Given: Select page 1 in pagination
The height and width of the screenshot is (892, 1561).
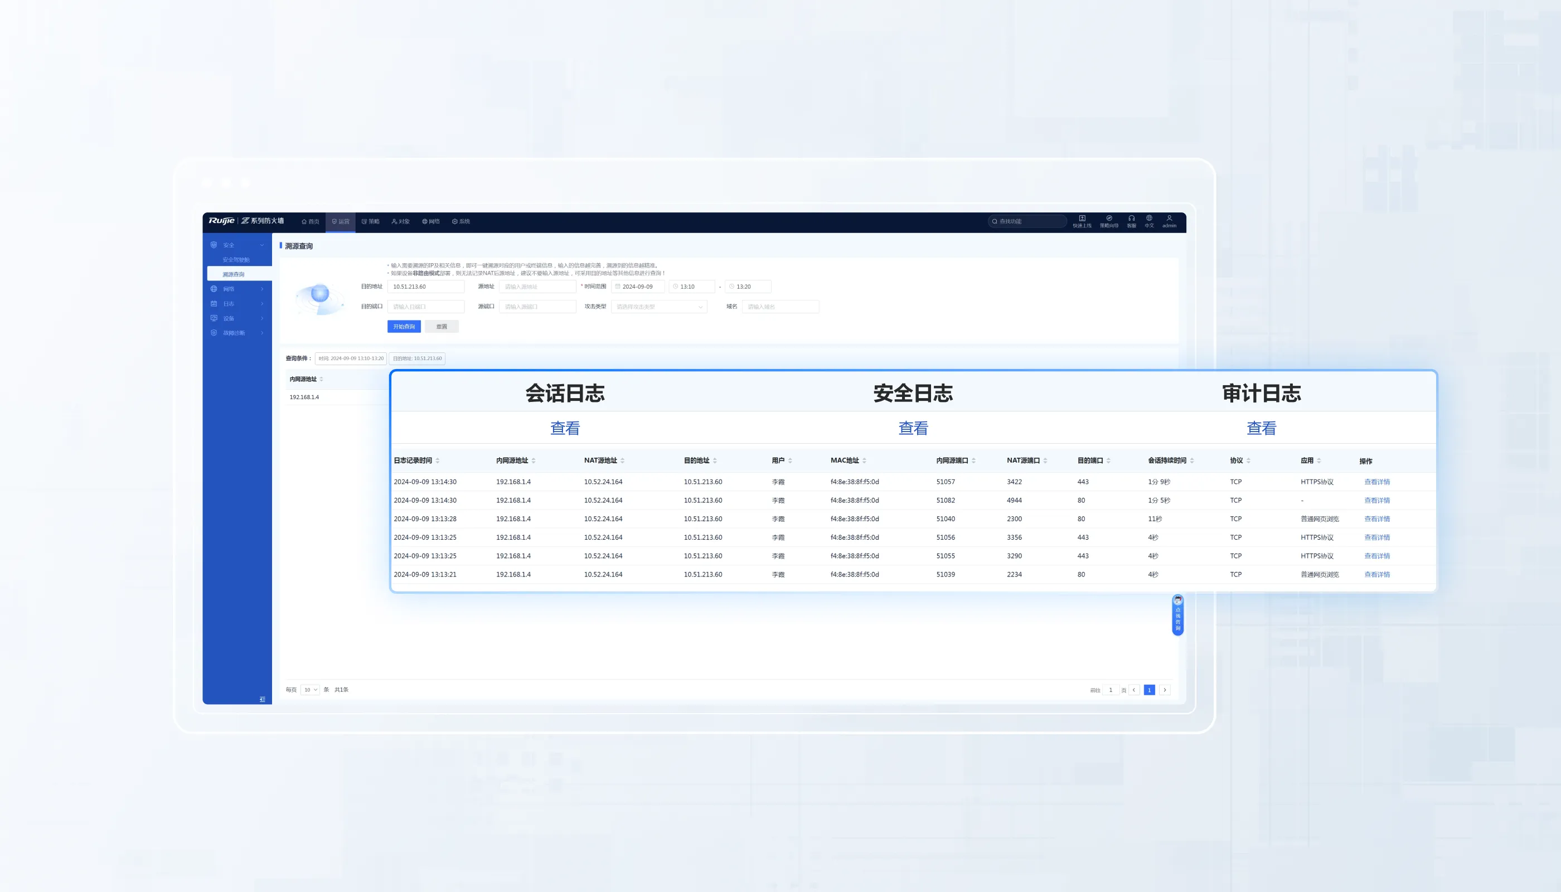Looking at the screenshot, I should point(1150,690).
